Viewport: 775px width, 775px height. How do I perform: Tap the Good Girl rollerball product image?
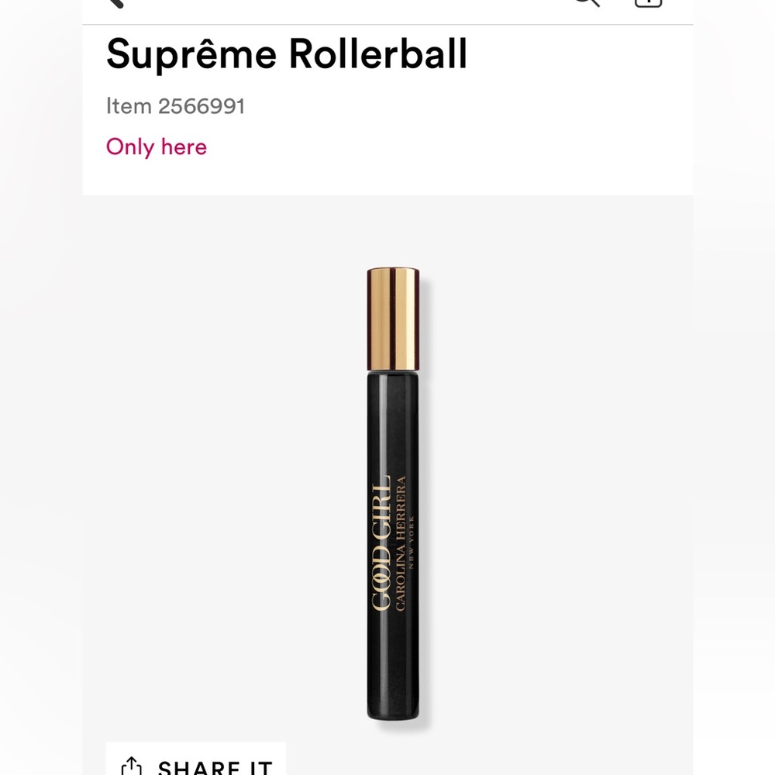point(391,496)
